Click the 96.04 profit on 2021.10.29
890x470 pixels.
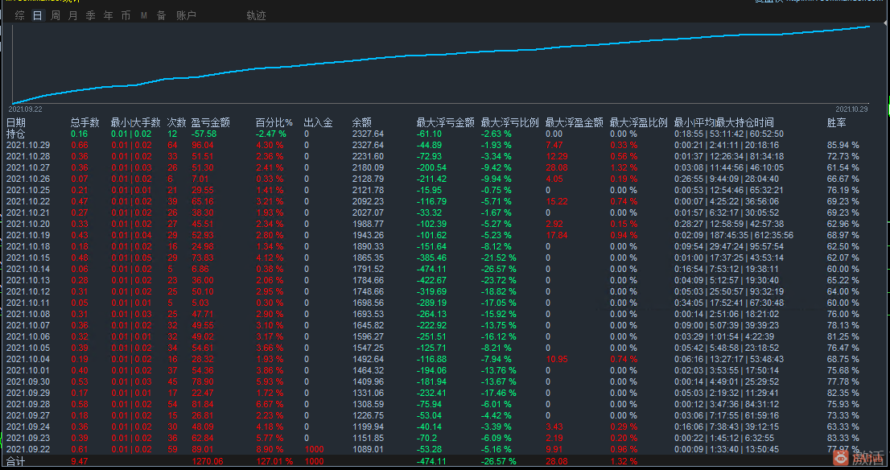point(203,146)
